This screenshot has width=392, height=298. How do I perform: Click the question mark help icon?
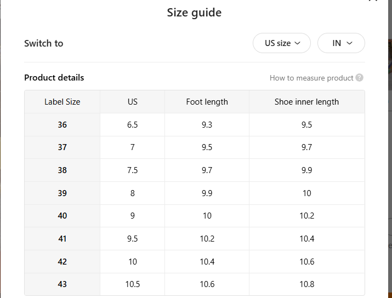tap(360, 78)
